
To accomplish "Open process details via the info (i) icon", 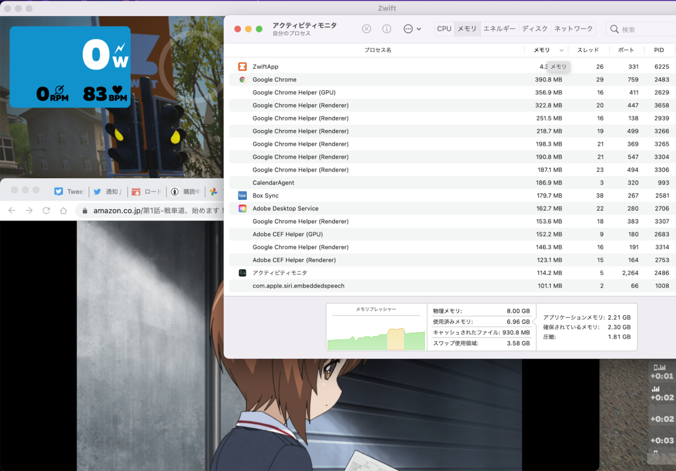I will point(386,29).
